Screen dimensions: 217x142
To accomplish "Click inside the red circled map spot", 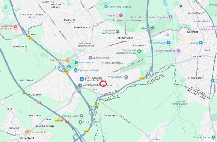I will [103, 84].
